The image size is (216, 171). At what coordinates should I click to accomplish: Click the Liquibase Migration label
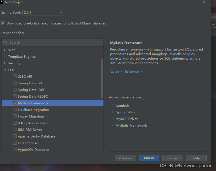(x=33, y=110)
